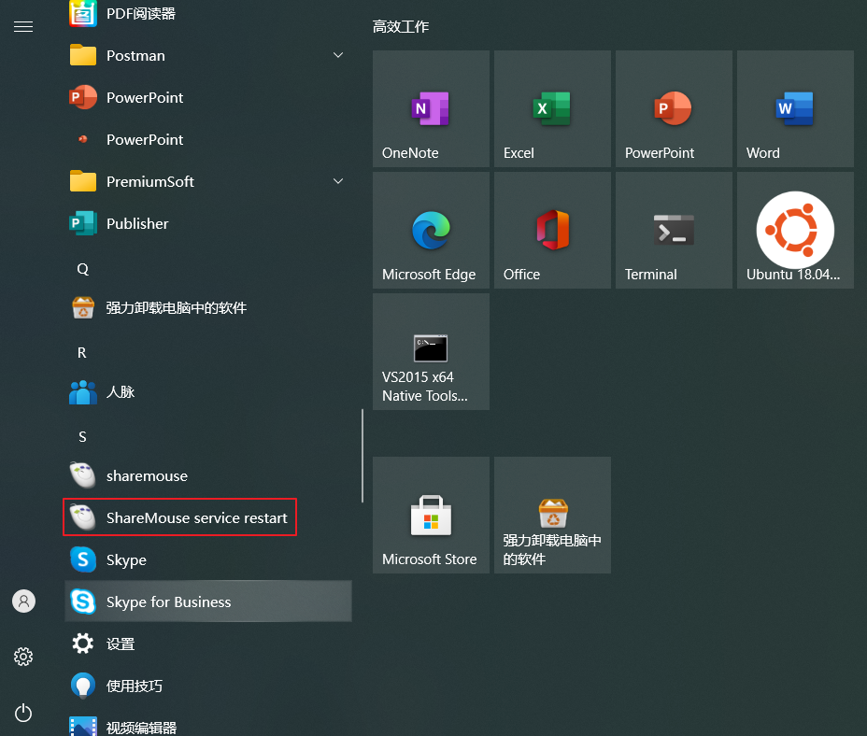The width and height of the screenshot is (867, 736).
Task: Open the OneNote tile
Action: (431, 109)
